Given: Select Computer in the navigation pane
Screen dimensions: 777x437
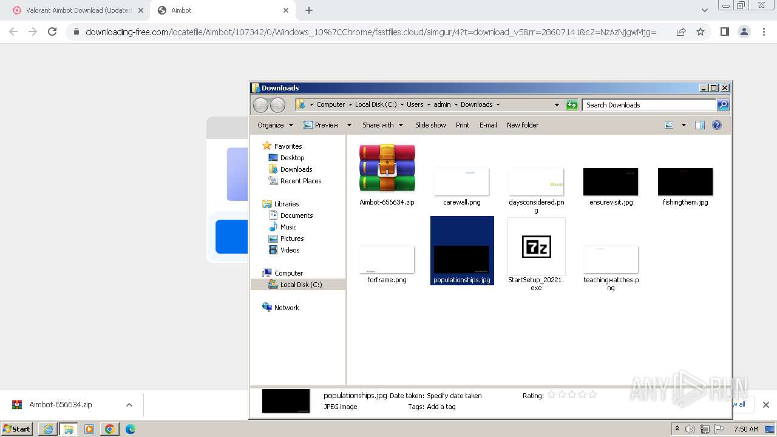Looking at the screenshot, I should [x=288, y=273].
